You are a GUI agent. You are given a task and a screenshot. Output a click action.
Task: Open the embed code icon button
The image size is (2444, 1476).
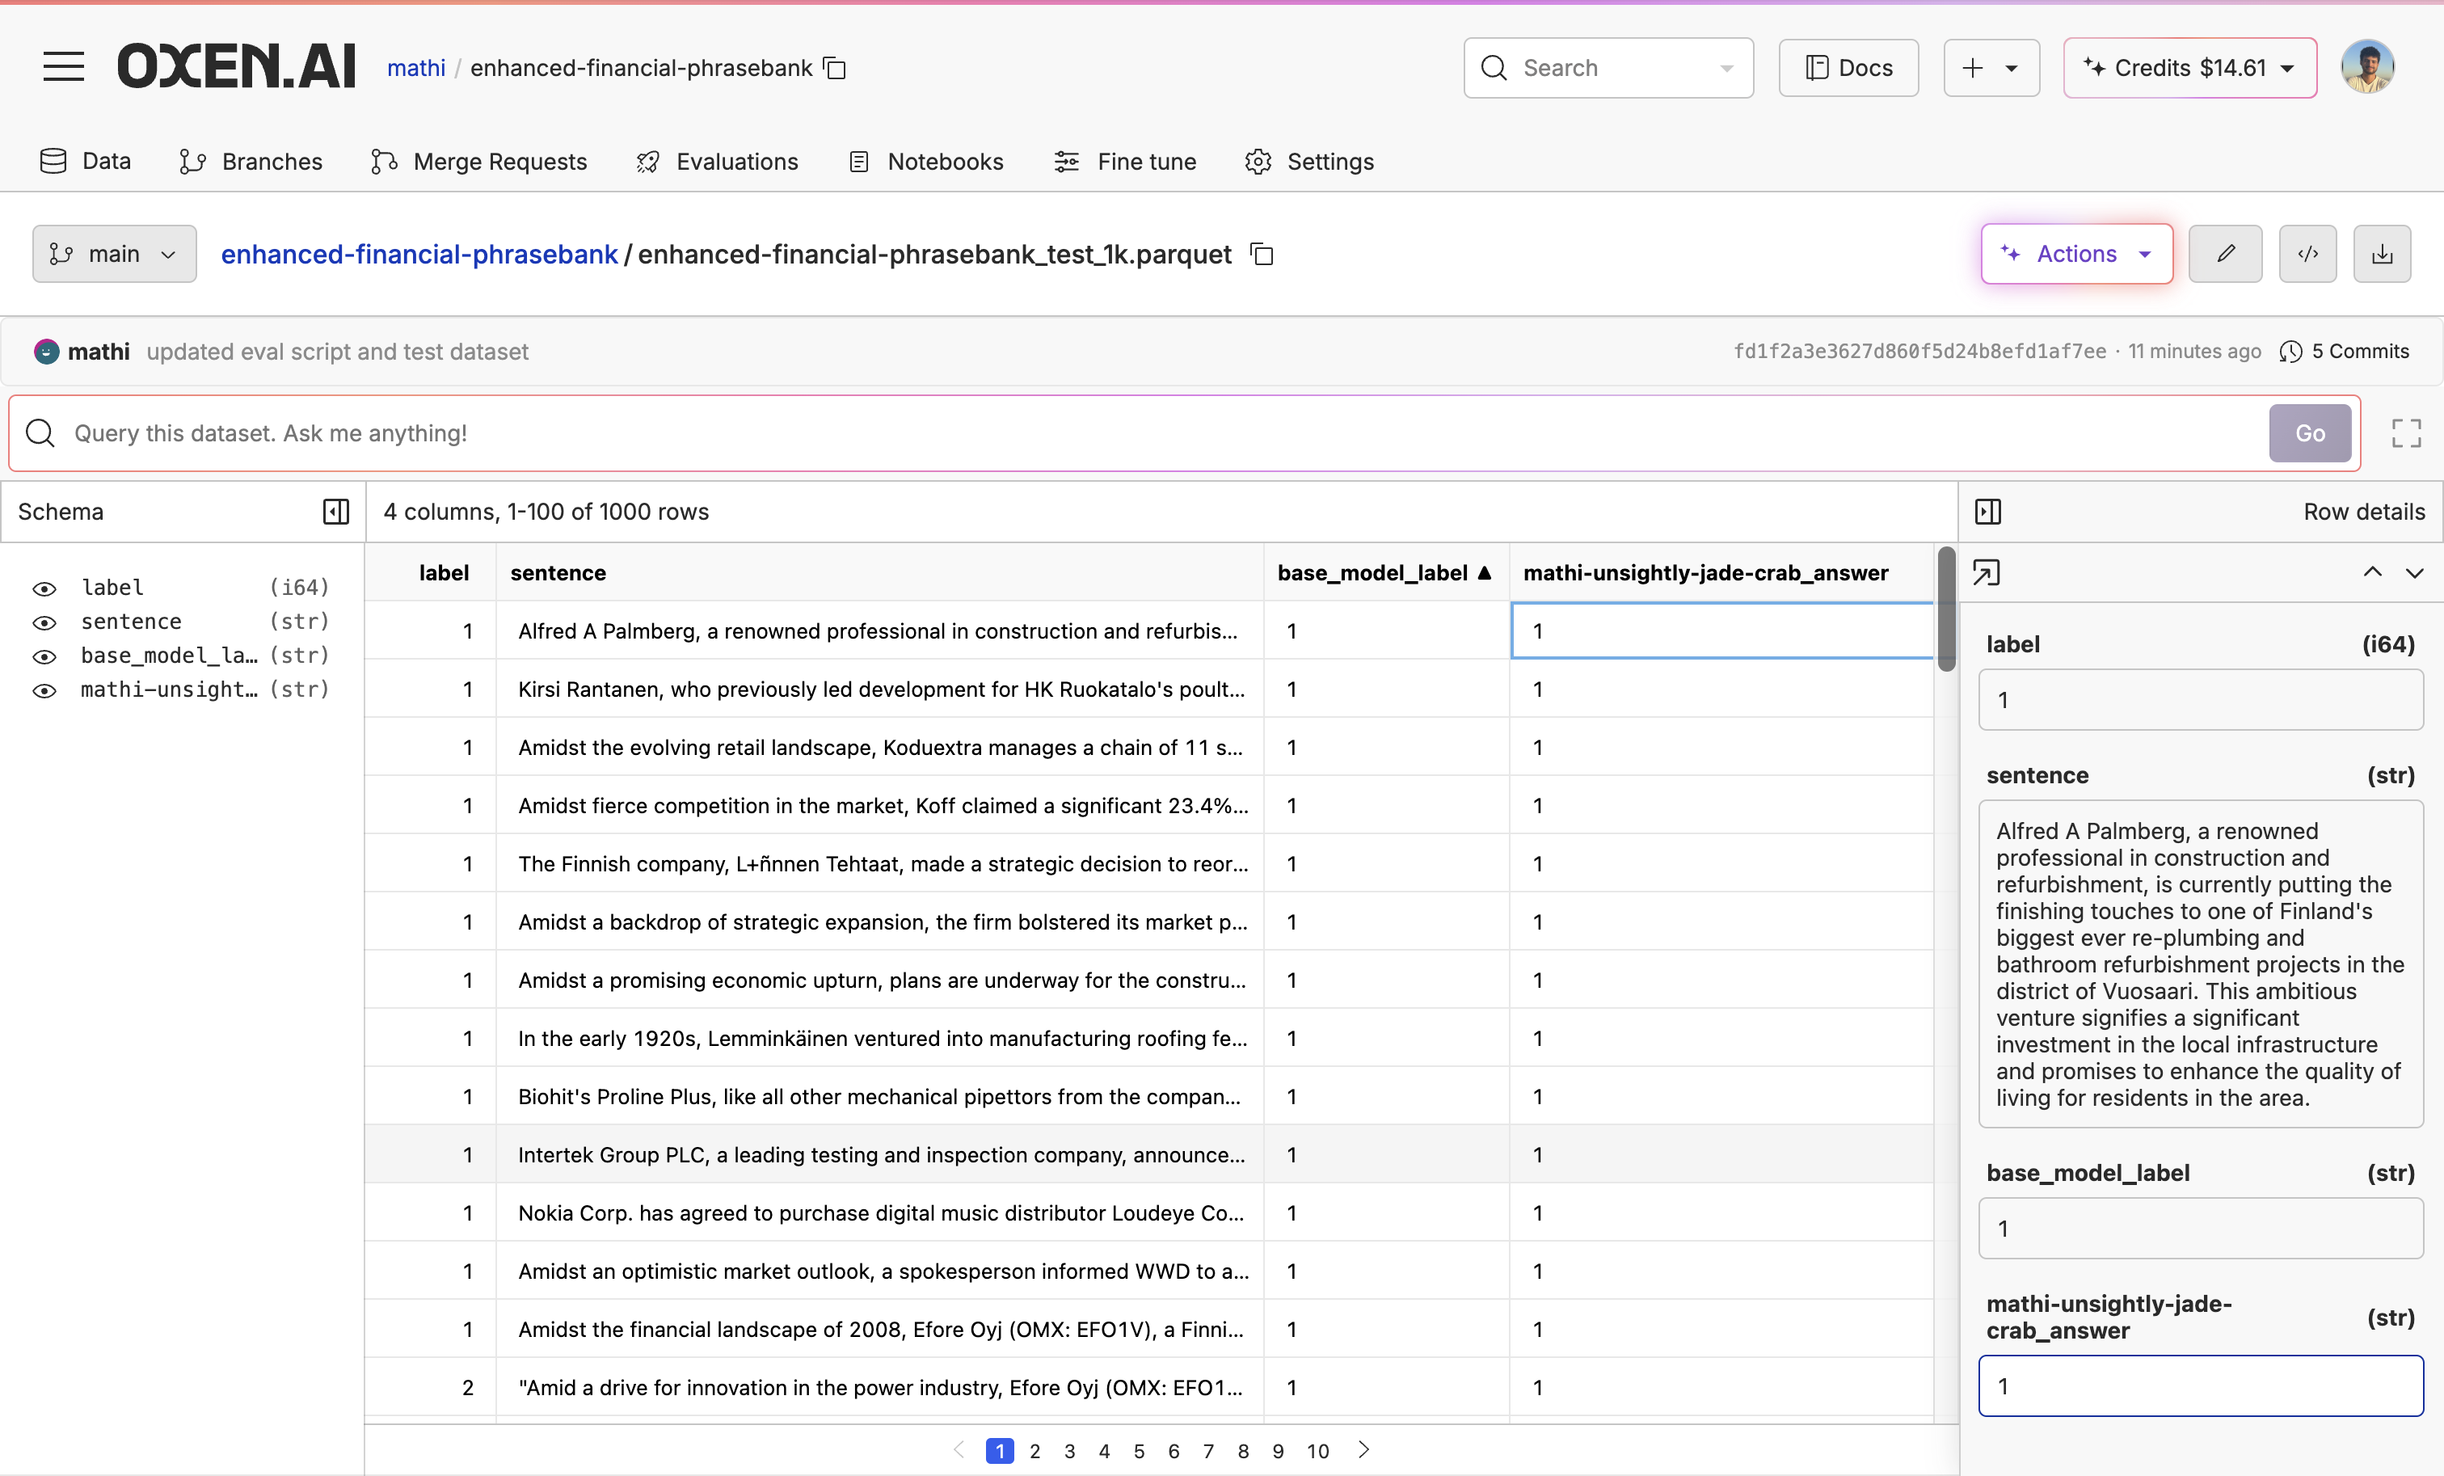click(x=2307, y=254)
